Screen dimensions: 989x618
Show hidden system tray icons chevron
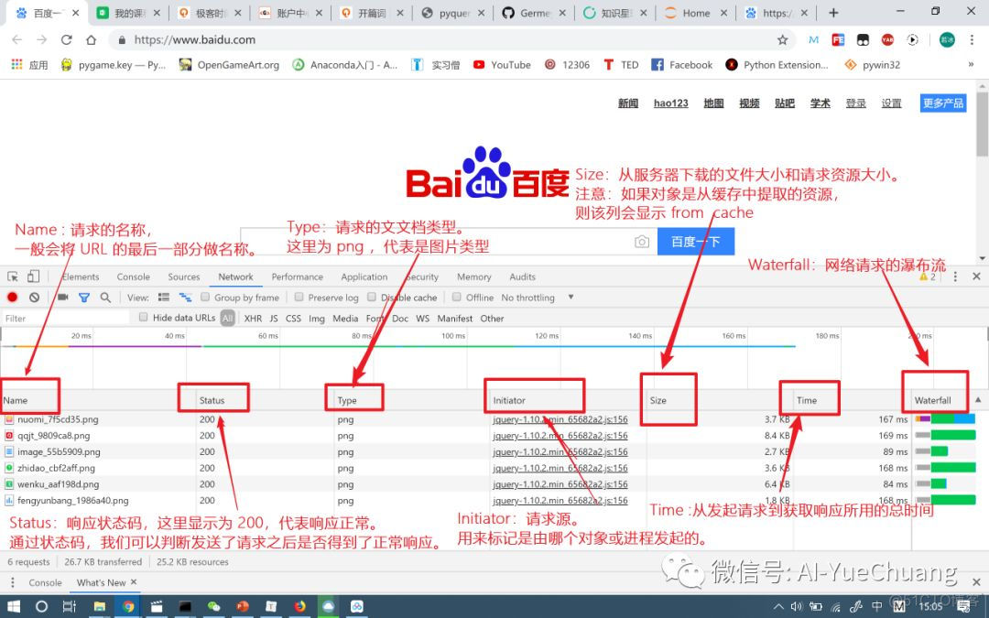(x=778, y=607)
